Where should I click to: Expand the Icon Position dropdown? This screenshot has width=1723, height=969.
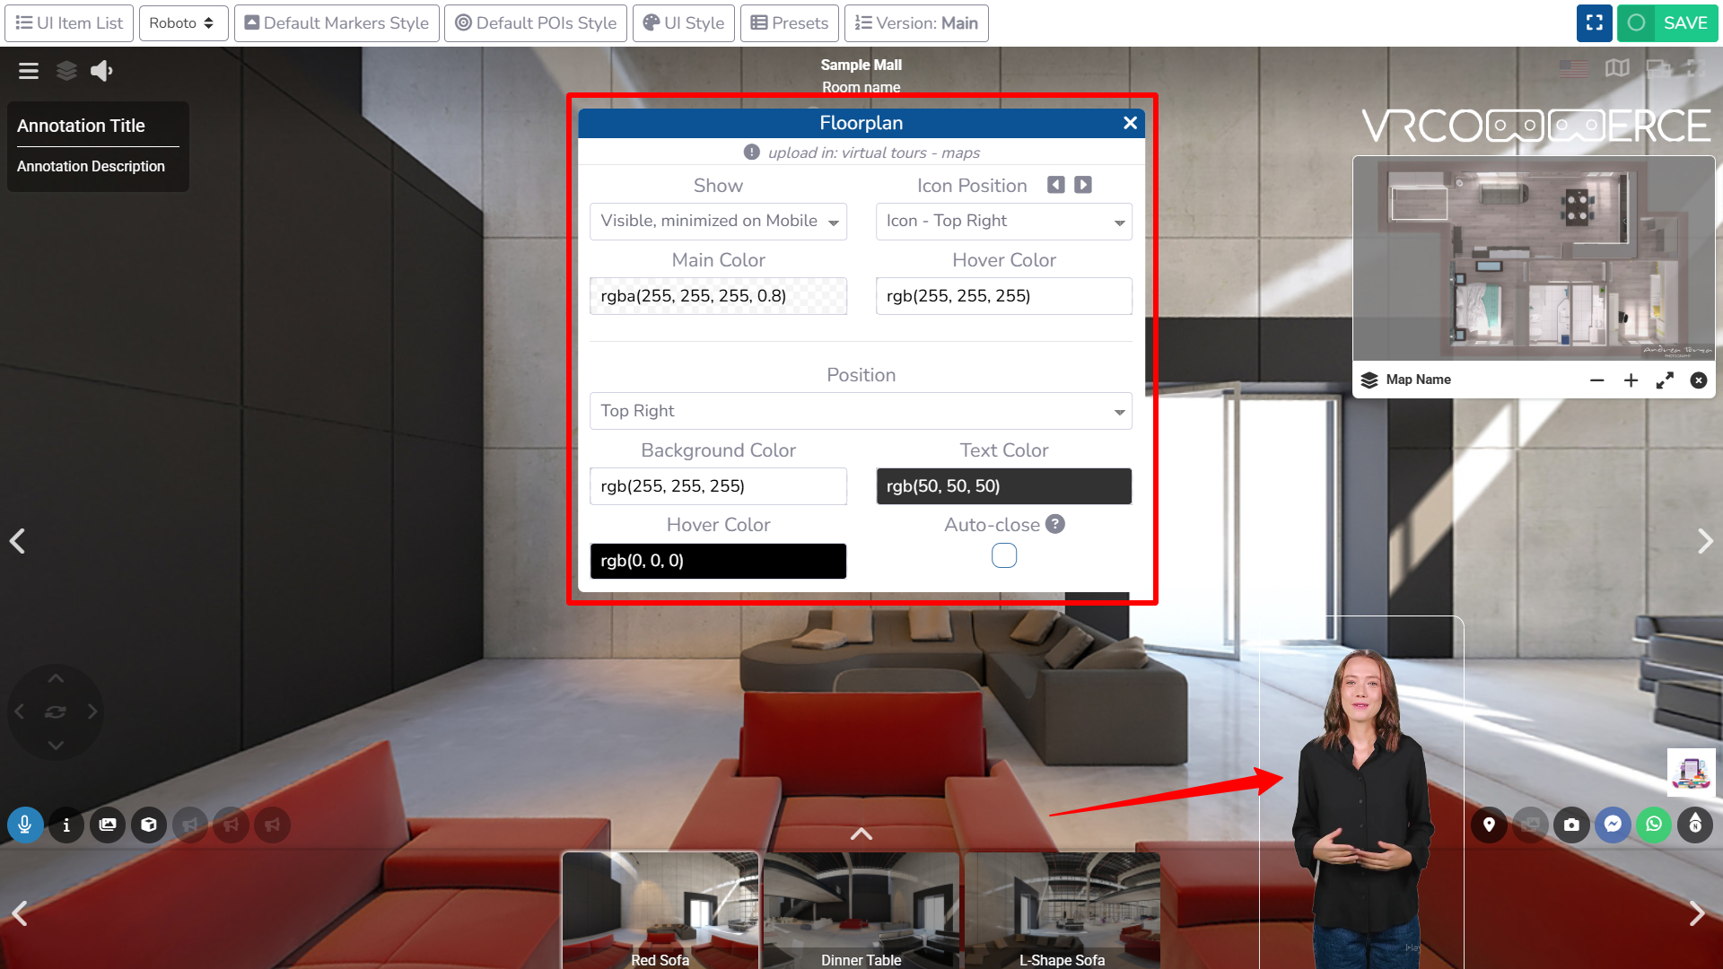1003,222
